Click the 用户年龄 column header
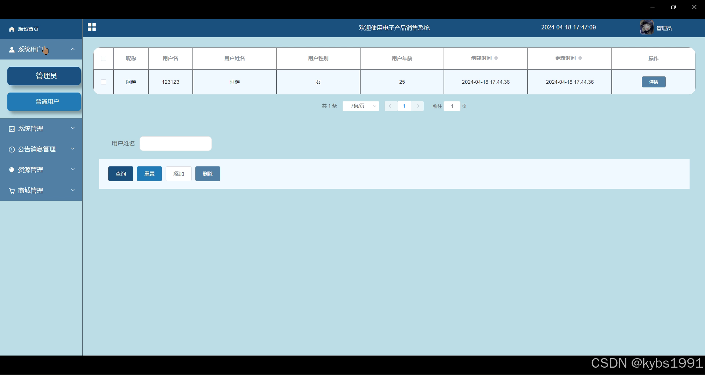This screenshot has height=375, width=705. (402, 58)
